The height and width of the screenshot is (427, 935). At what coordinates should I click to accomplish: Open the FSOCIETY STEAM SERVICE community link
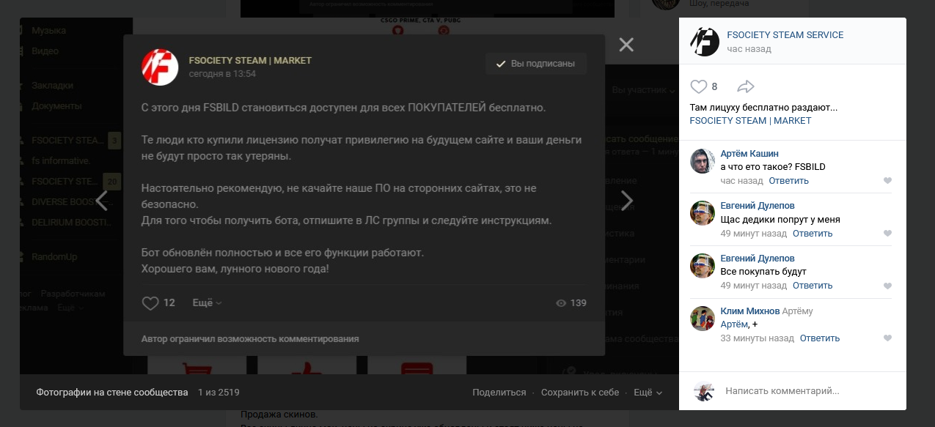point(785,35)
